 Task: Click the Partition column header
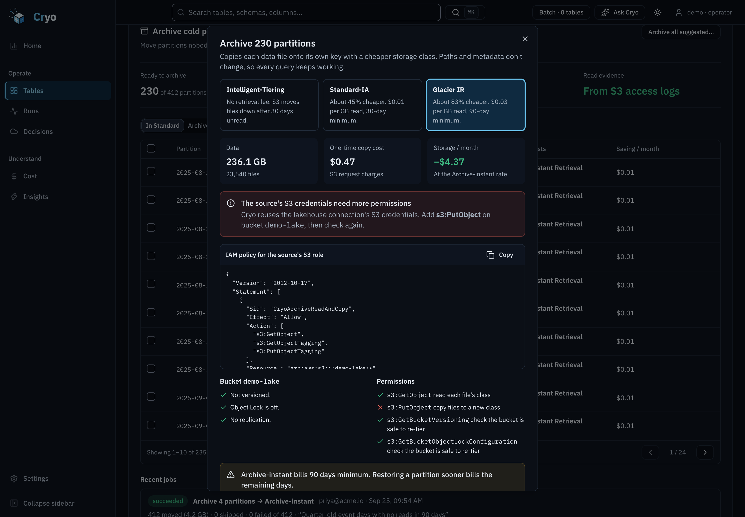(188, 149)
